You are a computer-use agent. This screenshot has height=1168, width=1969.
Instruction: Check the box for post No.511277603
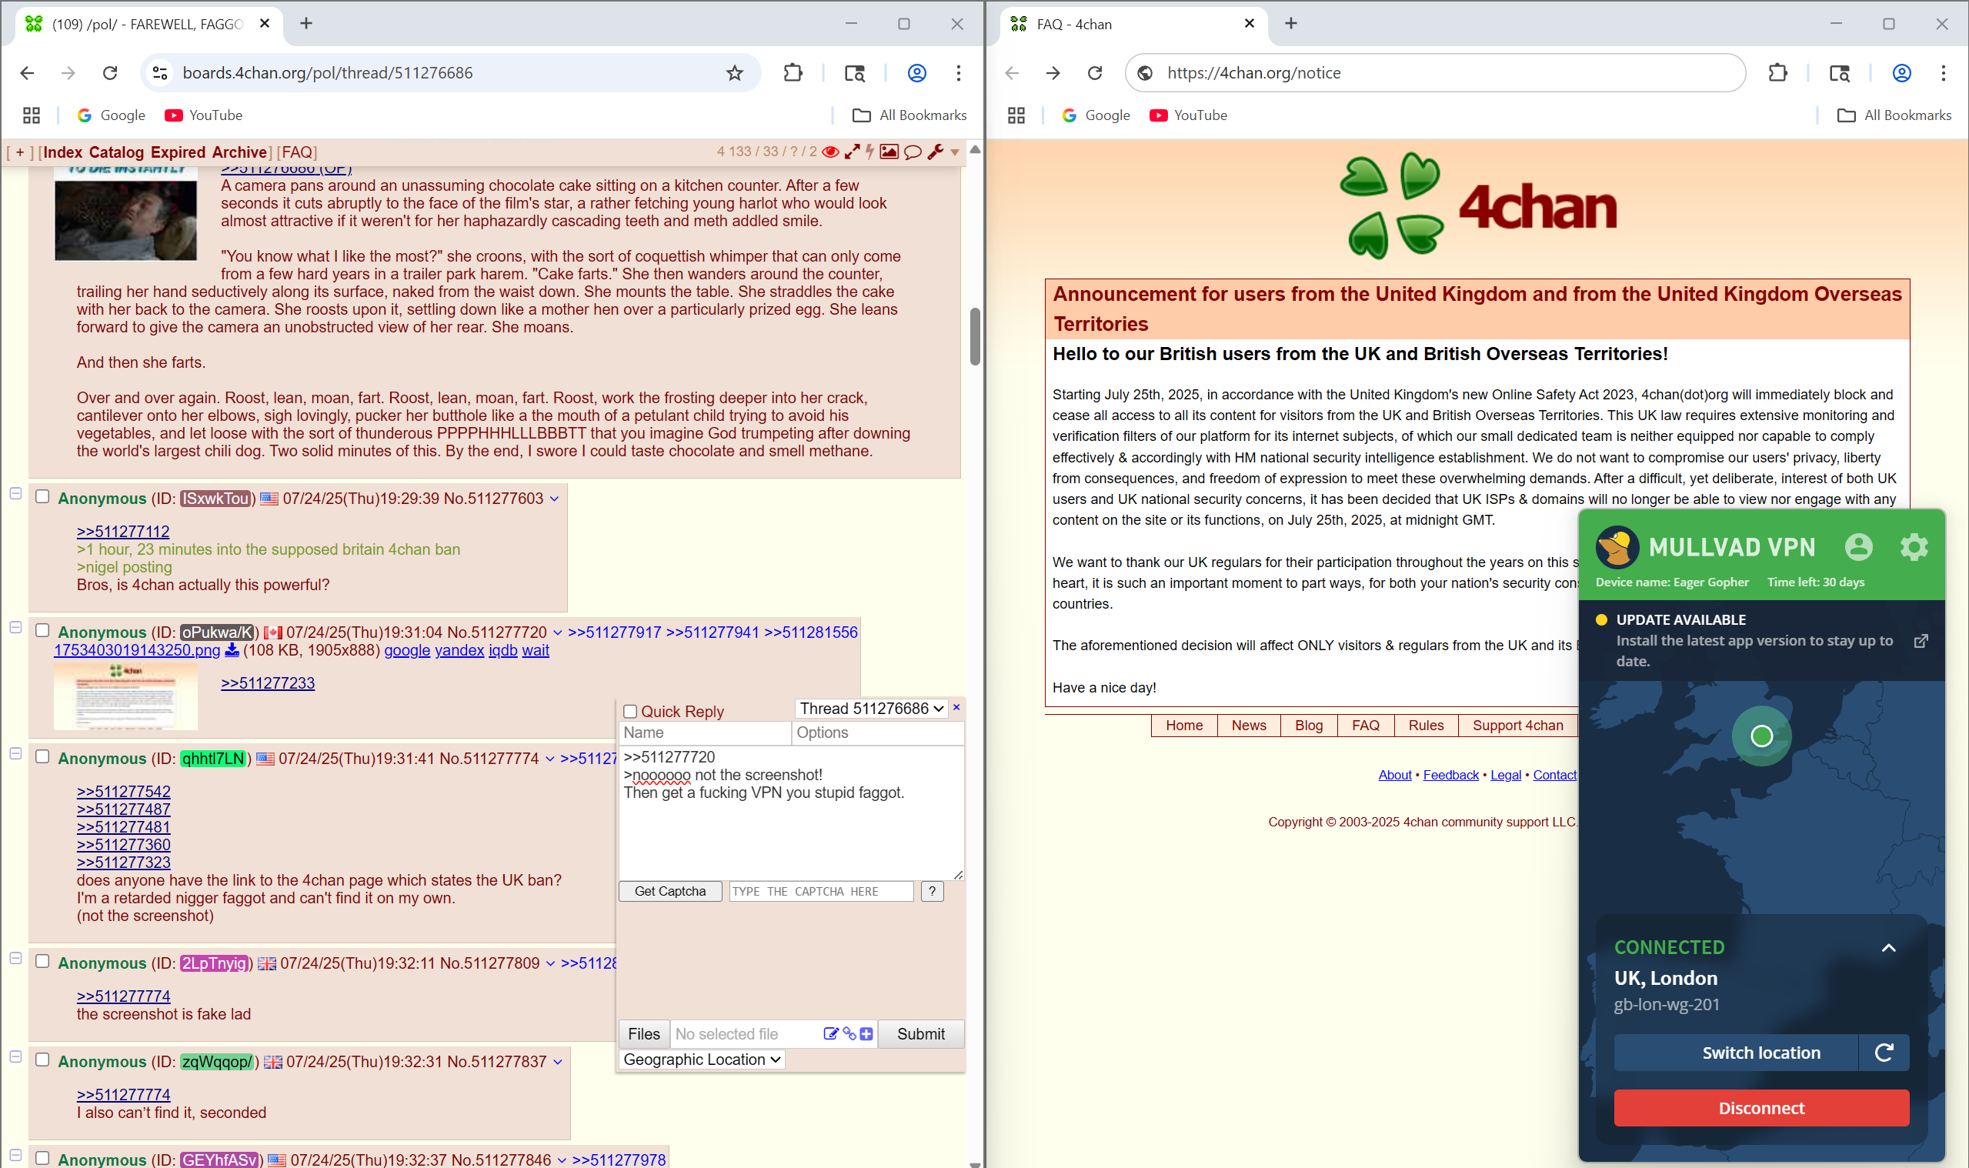click(42, 496)
